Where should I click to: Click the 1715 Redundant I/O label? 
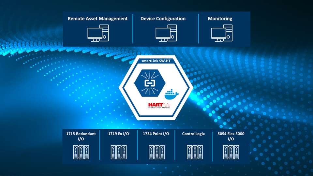click(81, 136)
